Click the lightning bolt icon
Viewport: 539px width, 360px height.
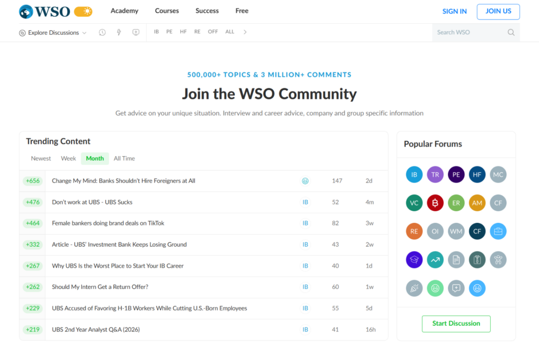pyautogui.click(x=119, y=32)
